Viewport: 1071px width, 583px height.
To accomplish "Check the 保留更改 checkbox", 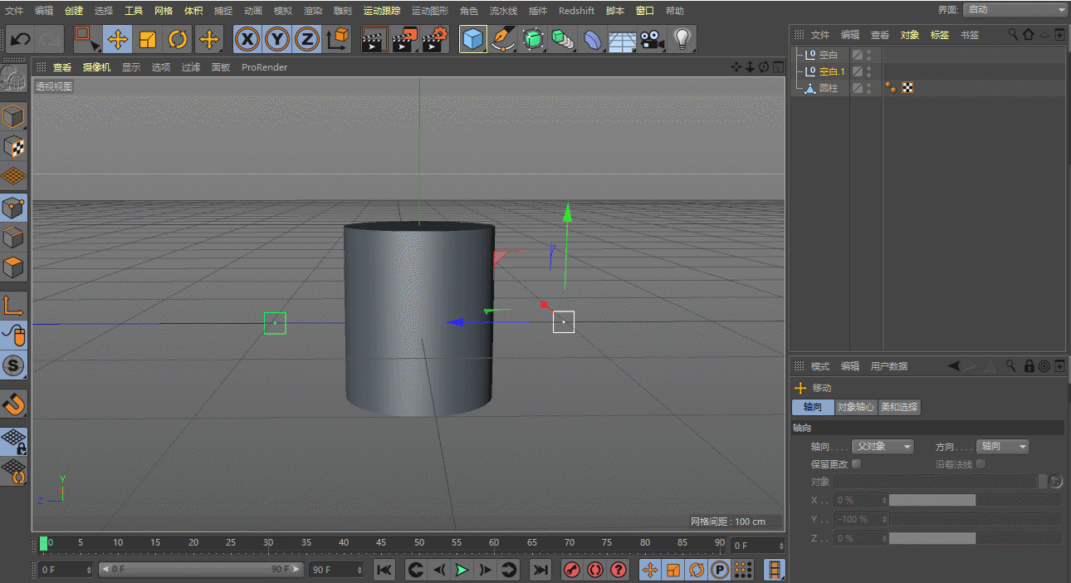I will [857, 464].
